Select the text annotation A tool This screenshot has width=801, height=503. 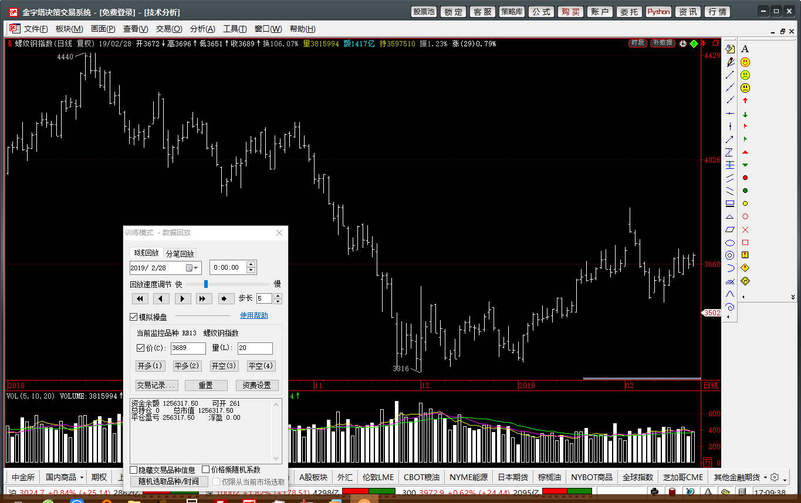[745, 49]
